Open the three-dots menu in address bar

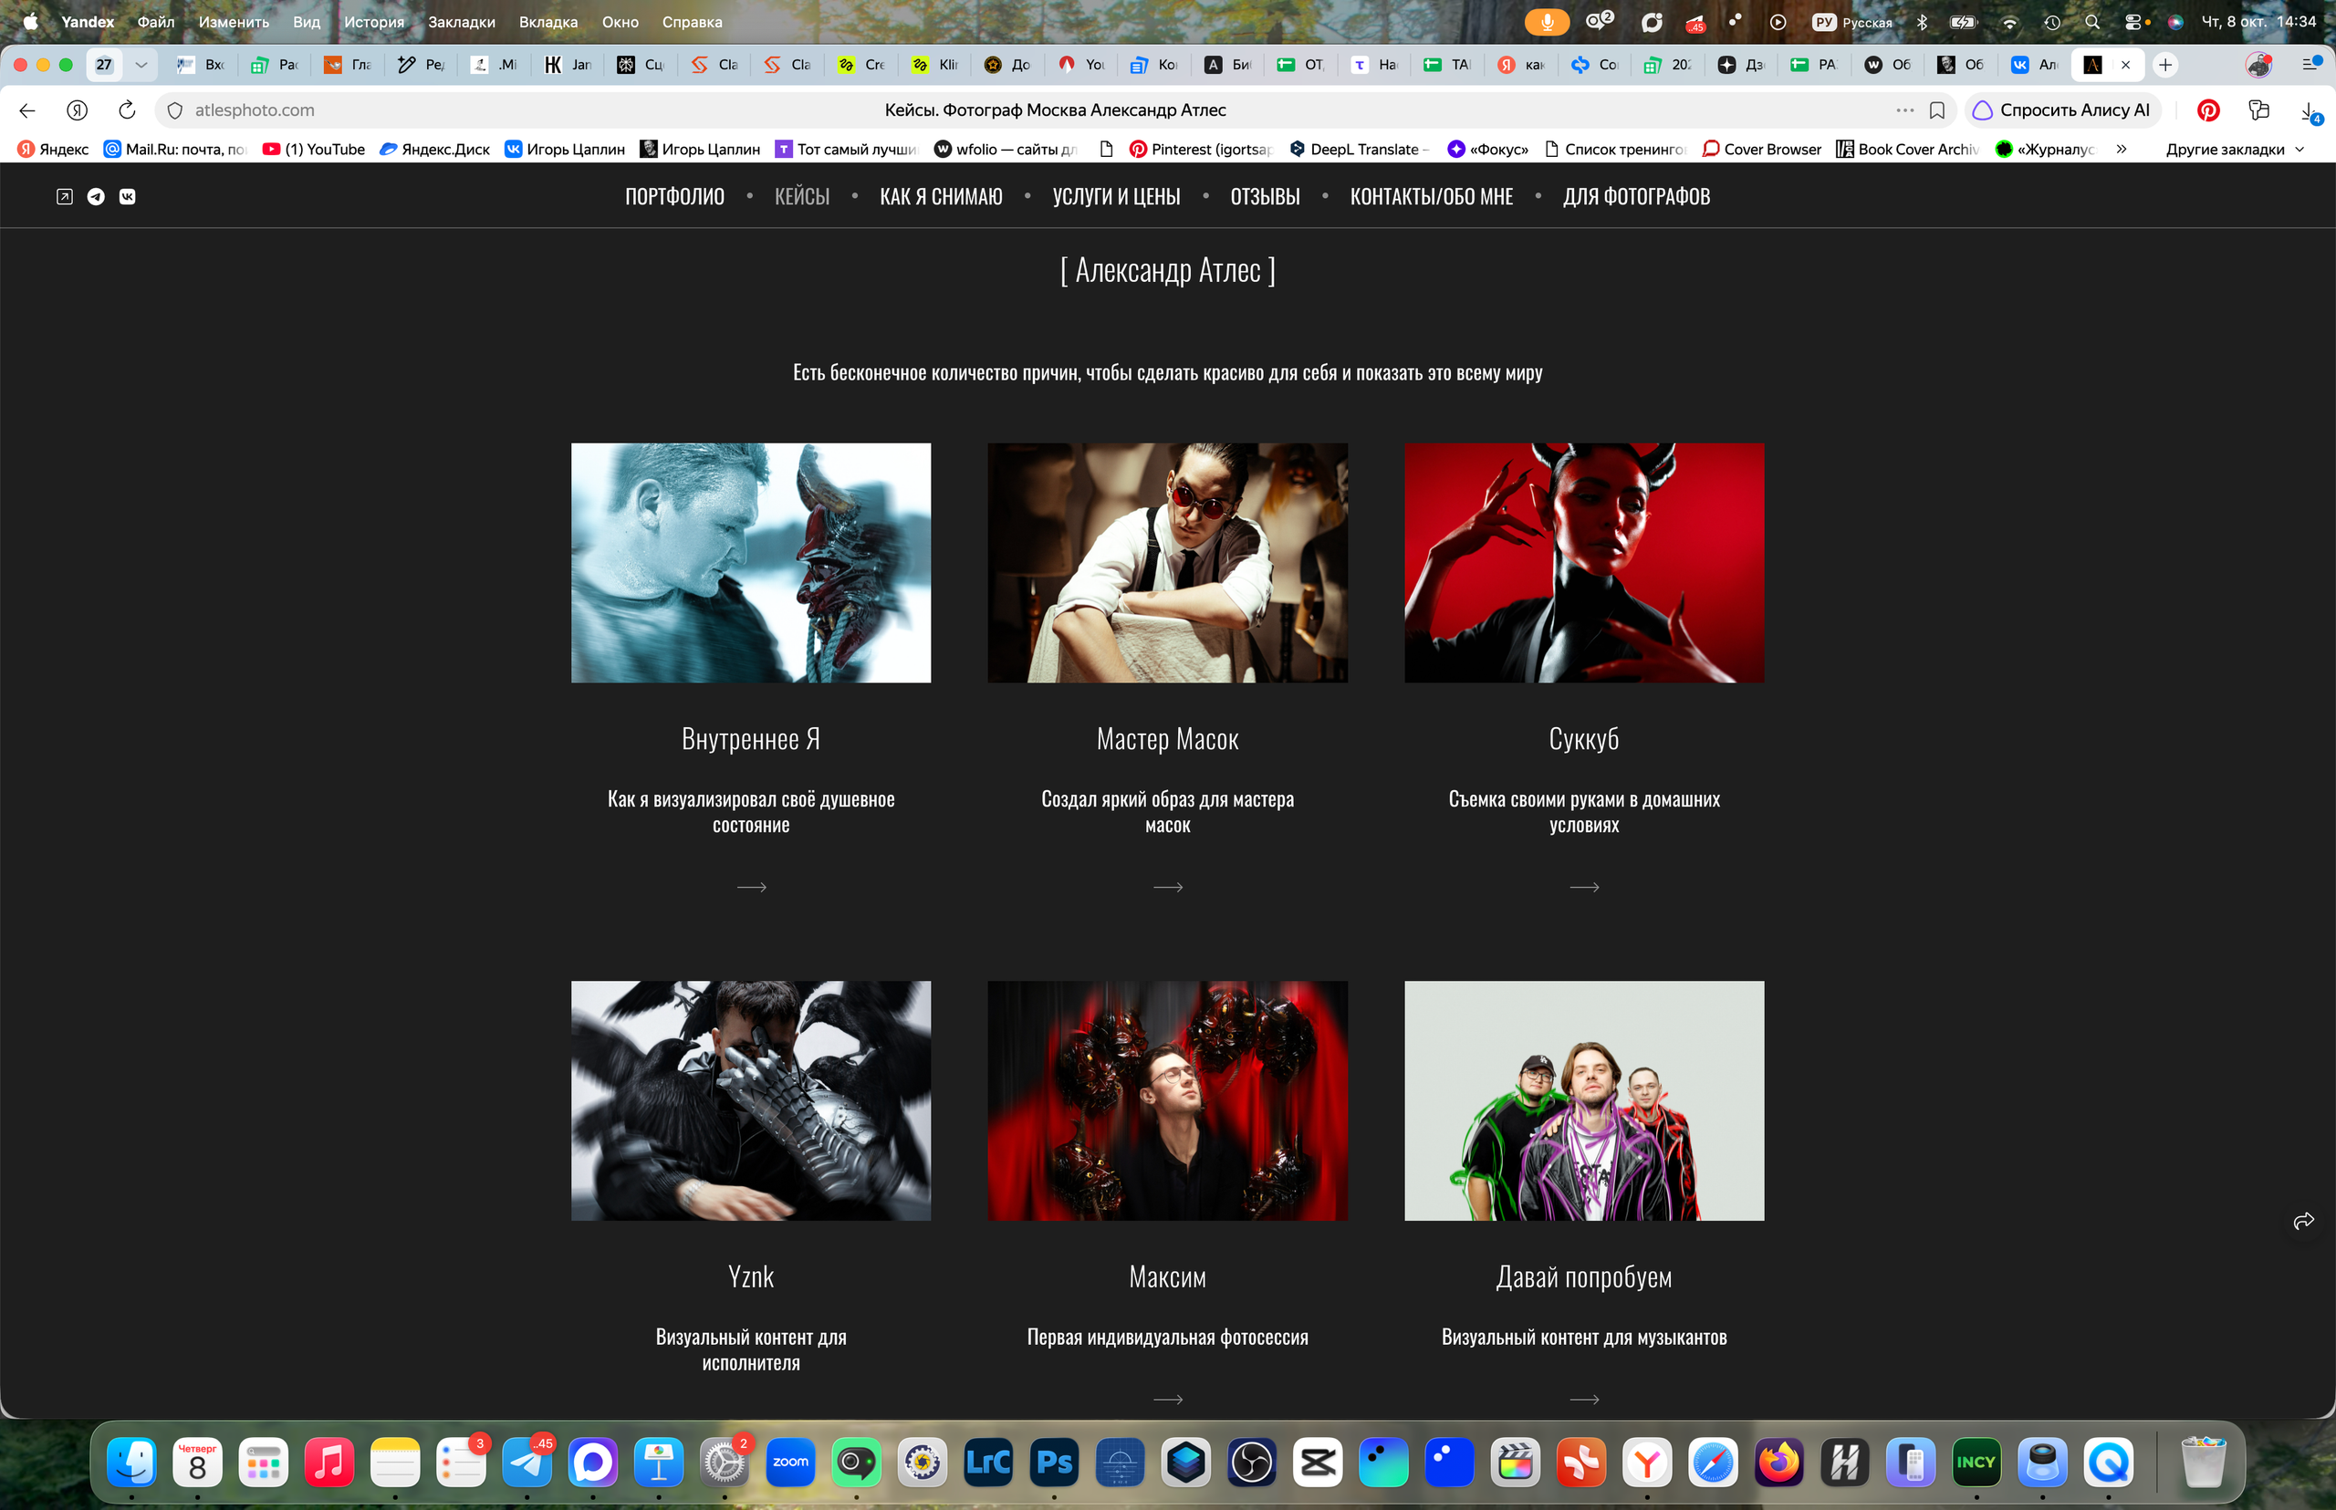(x=1904, y=109)
